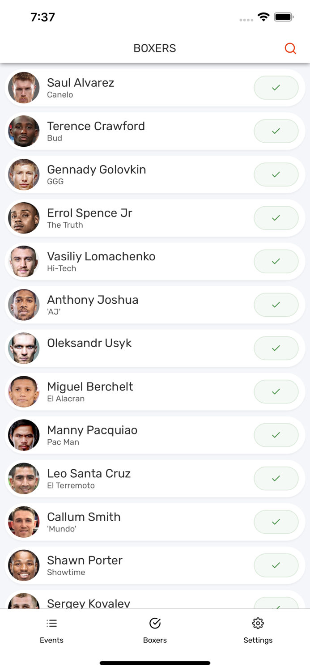Tap Shawn Porter's avatar image
The image size is (310, 671).
pos(23,565)
